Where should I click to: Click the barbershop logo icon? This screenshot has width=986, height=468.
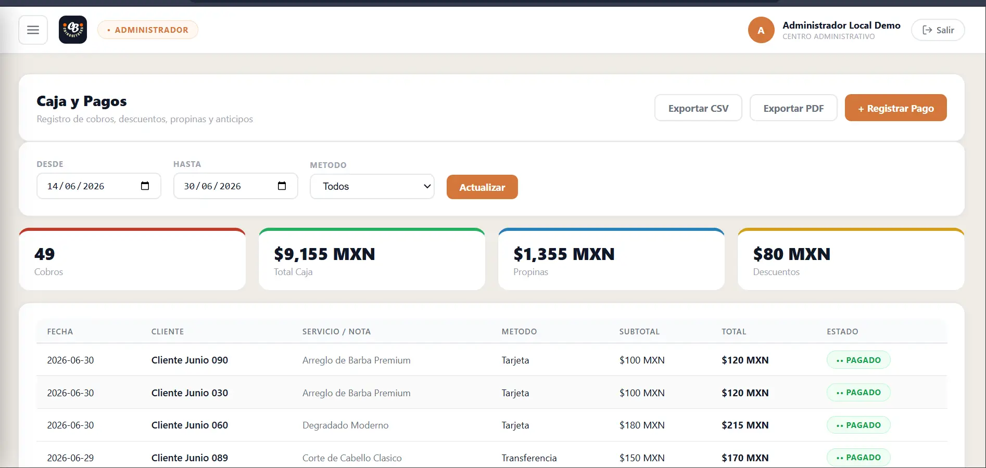[x=73, y=30]
